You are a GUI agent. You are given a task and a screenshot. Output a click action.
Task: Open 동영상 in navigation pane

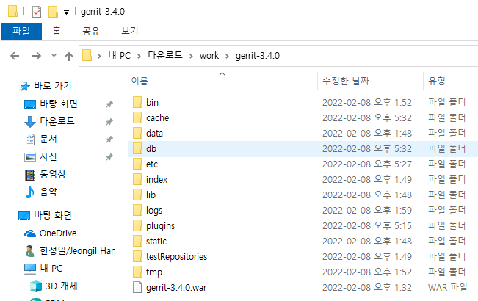(x=53, y=174)
